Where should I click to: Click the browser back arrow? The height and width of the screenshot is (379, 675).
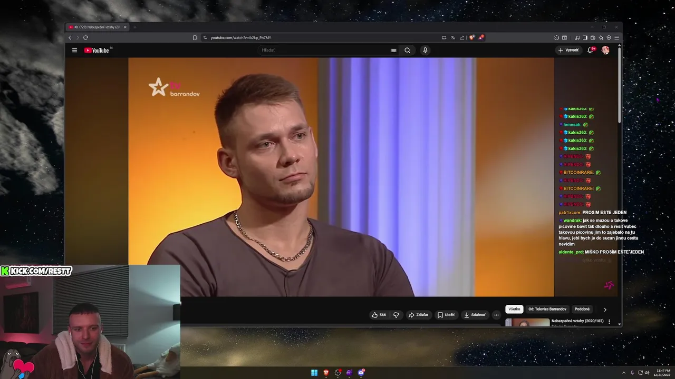click(70, 37)
